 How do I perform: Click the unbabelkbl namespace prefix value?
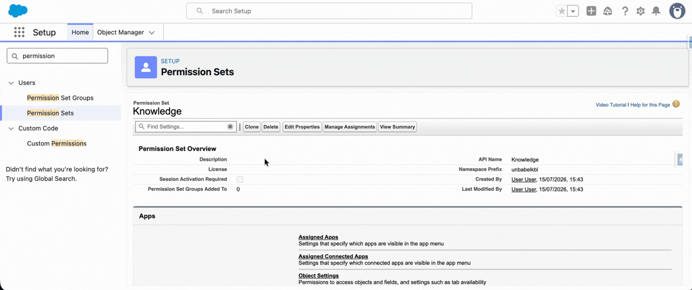point(525,170)
